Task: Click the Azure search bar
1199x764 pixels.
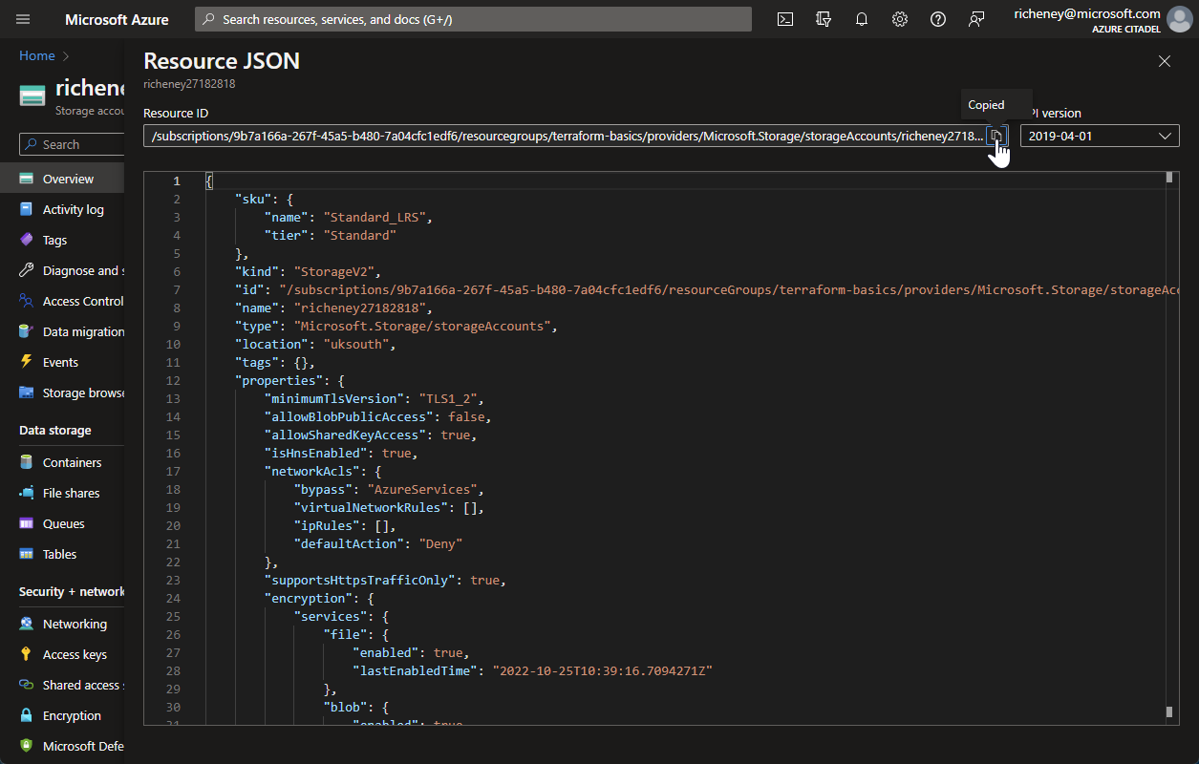Action: pyautogui.click(x=473, y=18)
